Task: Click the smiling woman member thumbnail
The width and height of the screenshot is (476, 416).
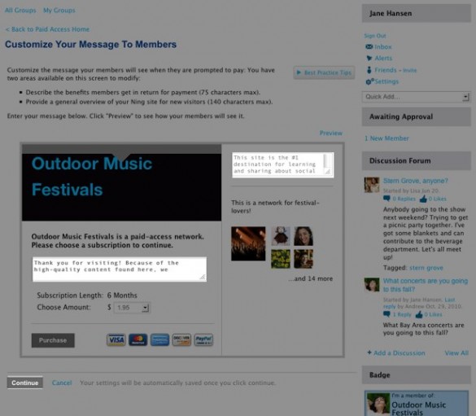Action: coord(304,236)
